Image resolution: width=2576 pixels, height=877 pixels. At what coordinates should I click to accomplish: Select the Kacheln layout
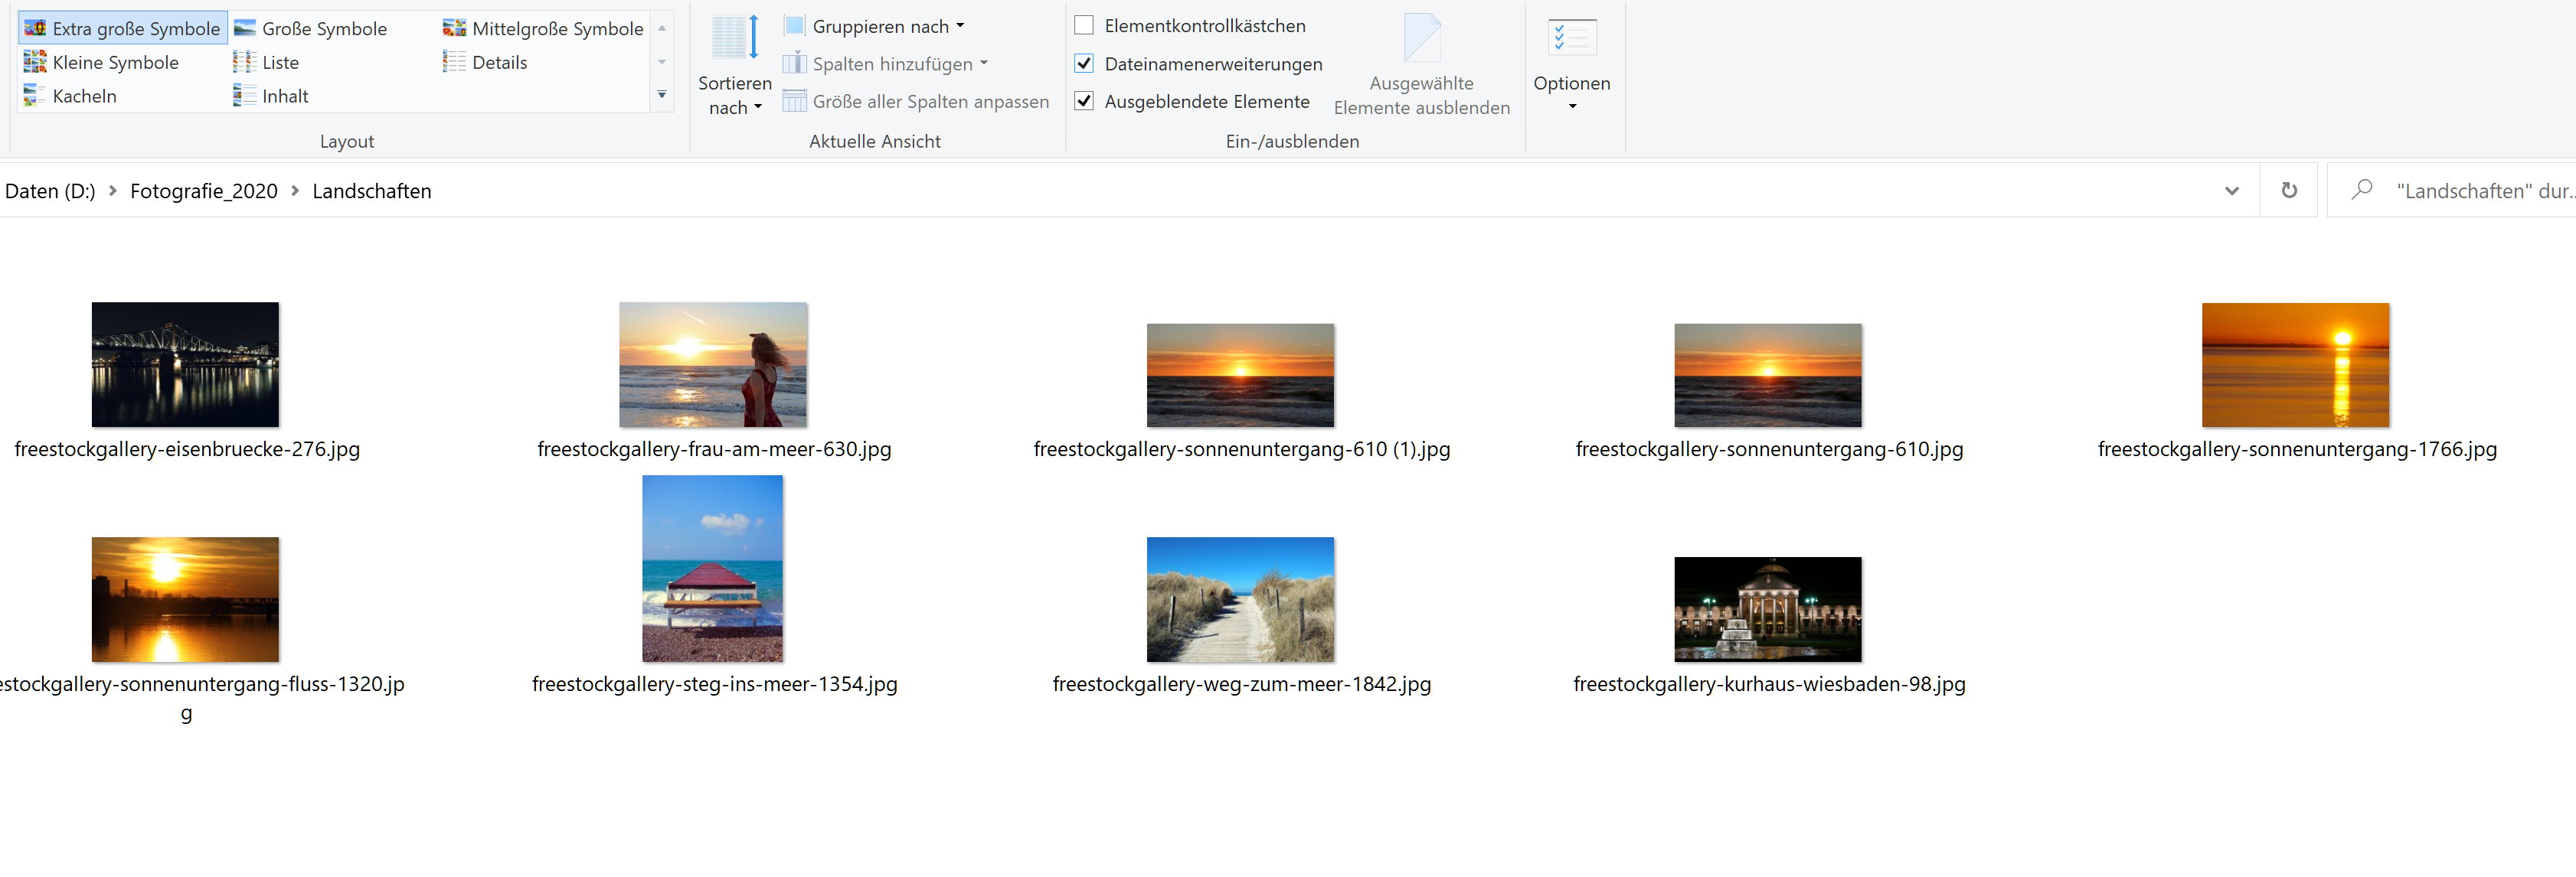coord(70,96)
